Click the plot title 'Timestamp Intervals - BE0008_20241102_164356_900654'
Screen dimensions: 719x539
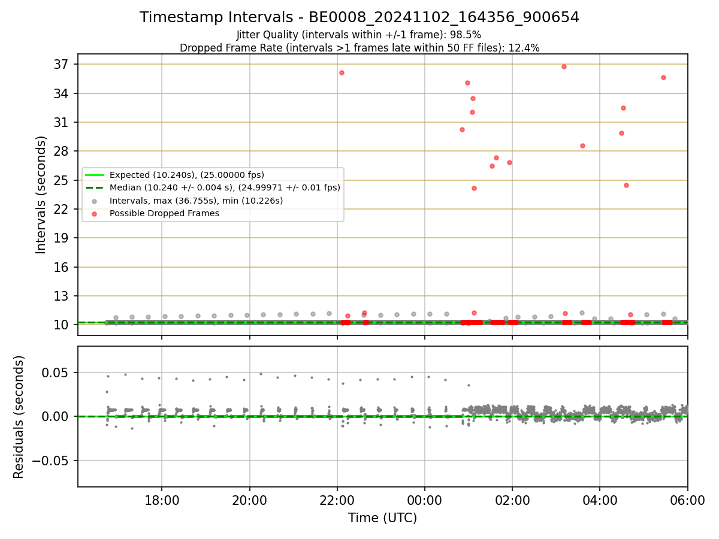[359, 17]
